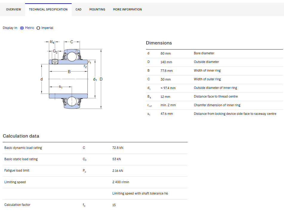Screen dimensions: 284x213
Task: Select the Metric radio button
Action: 22,28
